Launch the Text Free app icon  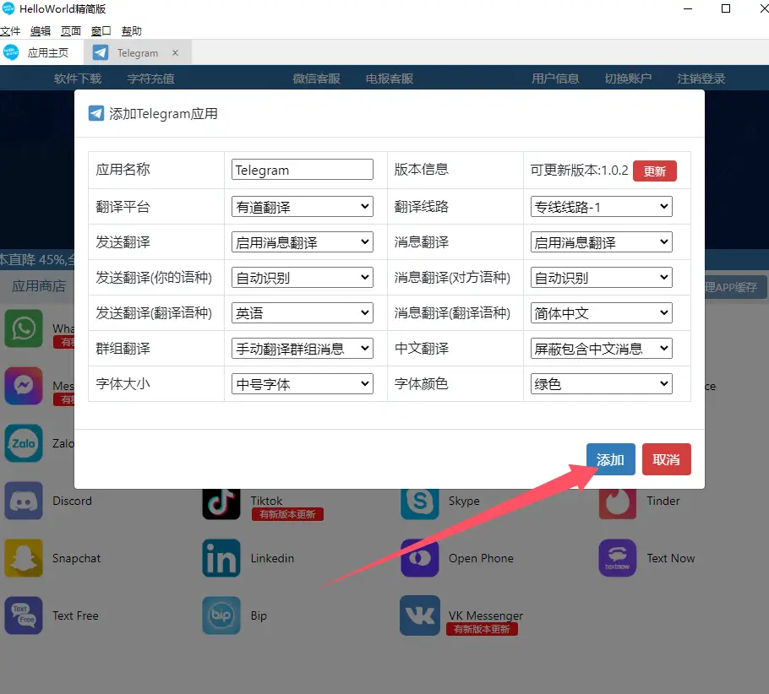pos(24,615)
